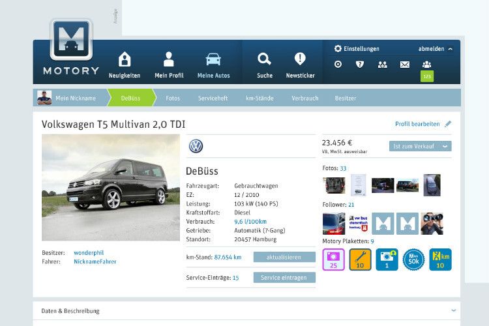Open the Newsticker exclamation icon
489x326 pixels.
[300, 59]
